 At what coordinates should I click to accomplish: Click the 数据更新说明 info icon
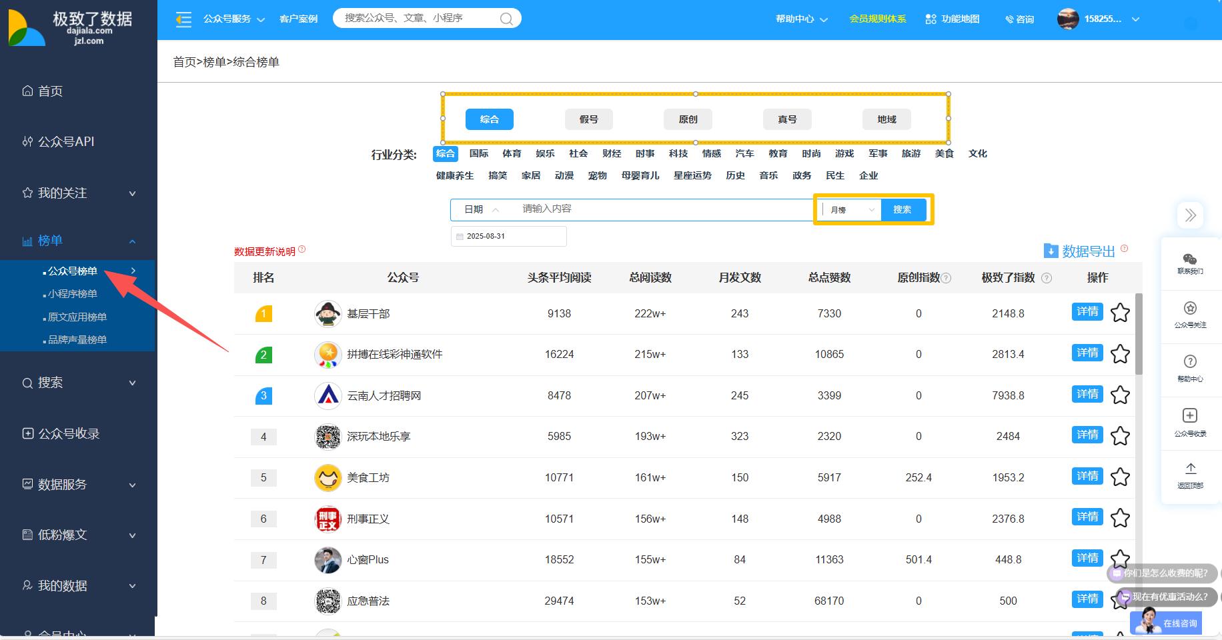pos(301,249)
